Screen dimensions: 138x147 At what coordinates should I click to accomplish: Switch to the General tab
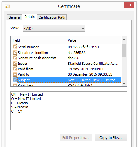pyautogui.click(x=15, y=17)
